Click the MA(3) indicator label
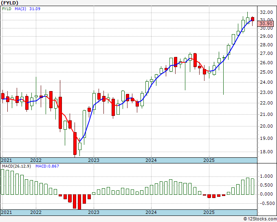Viewport: 277px width, 222px height. 20,9
